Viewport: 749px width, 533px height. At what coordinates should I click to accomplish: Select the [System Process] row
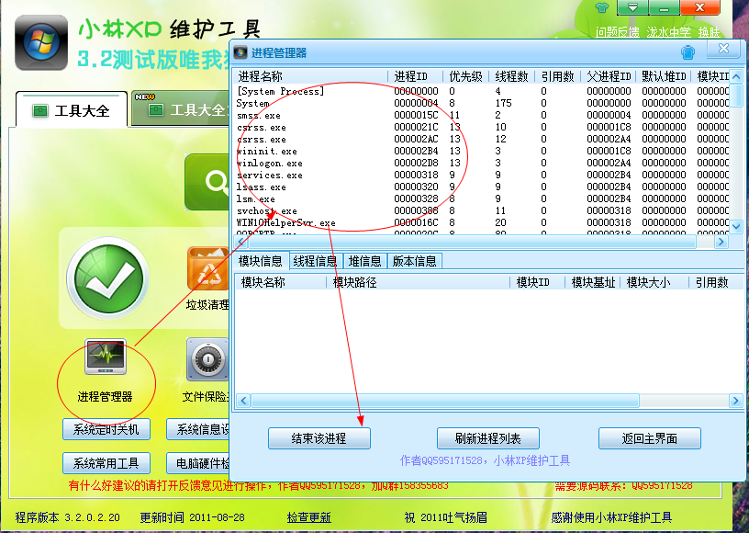click(482, 91)
